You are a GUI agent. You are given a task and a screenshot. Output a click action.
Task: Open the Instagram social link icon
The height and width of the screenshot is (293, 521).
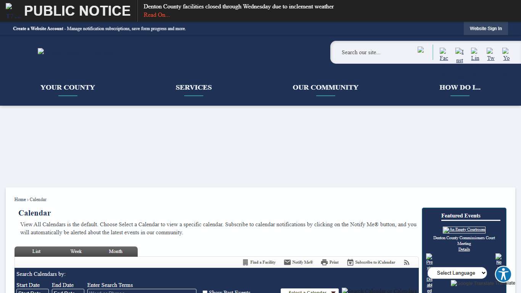coord(459,55)
